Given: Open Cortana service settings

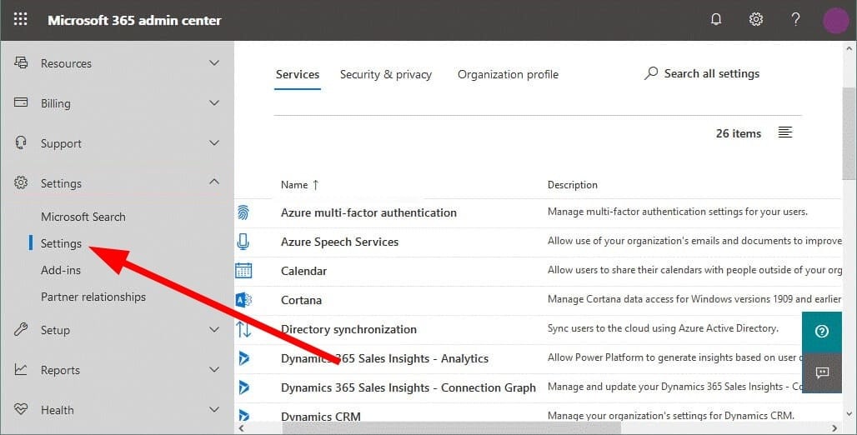Looking at the screenshot, I should click(x=301, y=300).
